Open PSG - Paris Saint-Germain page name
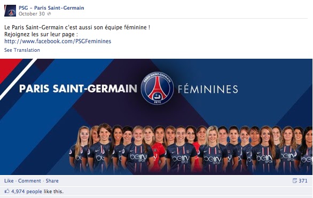Image resolution: width=313 pixels, height=198 pixels. point(51,8)
